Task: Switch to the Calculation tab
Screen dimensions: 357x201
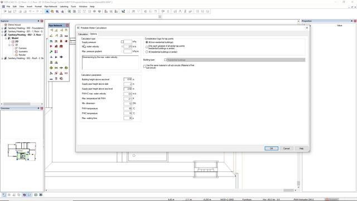Action: point(83,34)
